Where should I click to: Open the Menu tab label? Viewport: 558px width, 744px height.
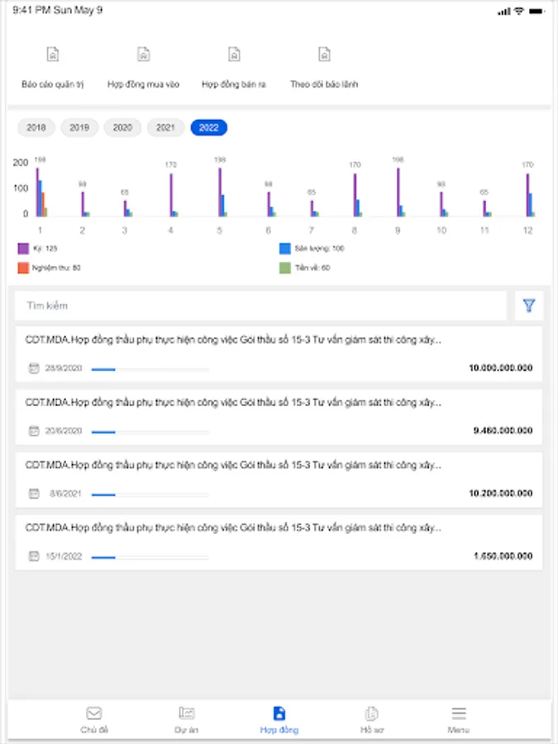458,729
